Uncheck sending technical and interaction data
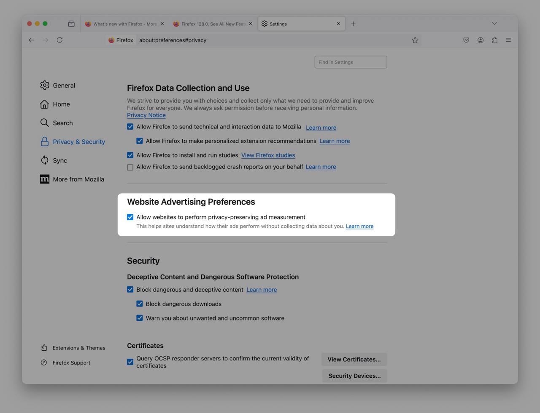Screen dimensions: 540x413 (x=130, y=127)
